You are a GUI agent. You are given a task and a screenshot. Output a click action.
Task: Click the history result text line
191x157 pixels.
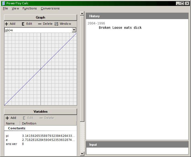[x=120, y=27]
